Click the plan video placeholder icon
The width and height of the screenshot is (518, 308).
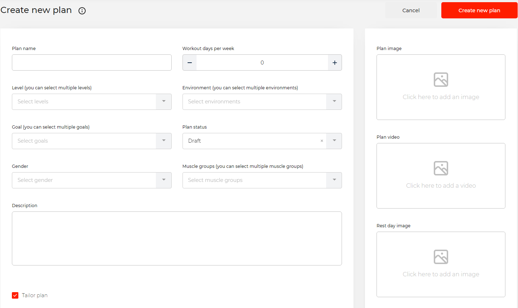[441, 168]
